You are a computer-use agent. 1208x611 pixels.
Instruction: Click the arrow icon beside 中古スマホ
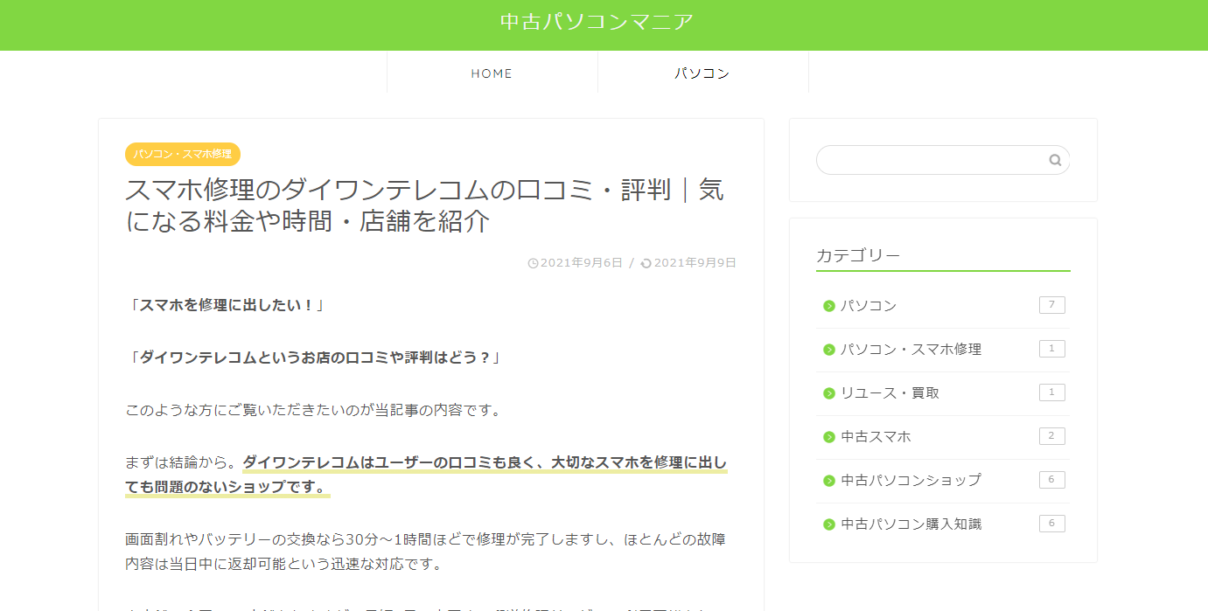pyautogui.click(x=829, y=437)
